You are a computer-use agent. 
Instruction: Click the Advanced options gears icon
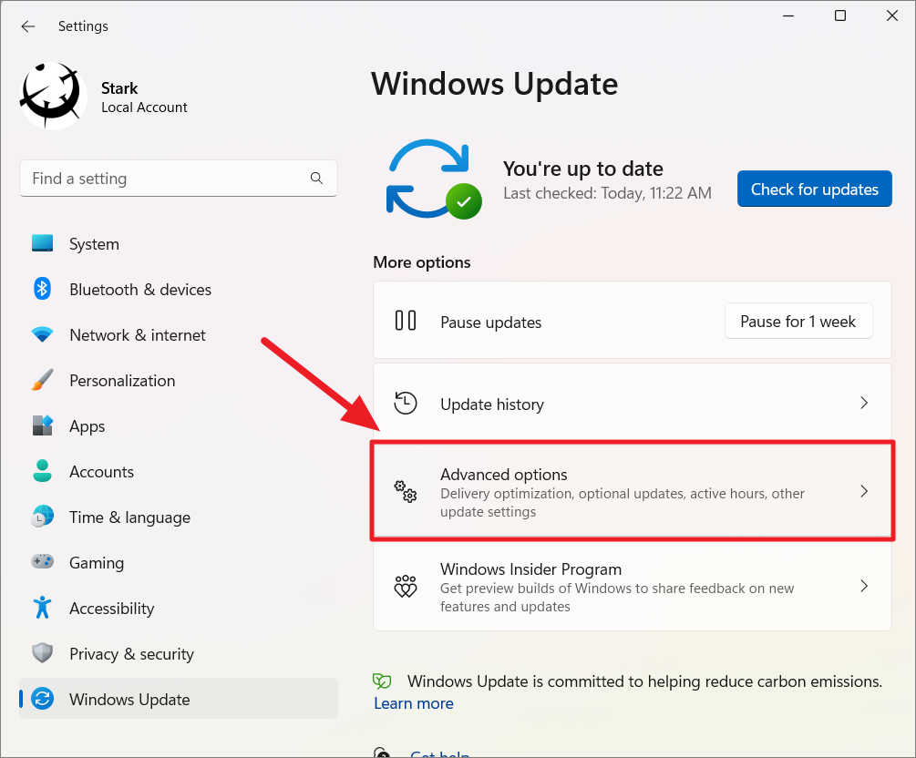click(x=406, y=492)
